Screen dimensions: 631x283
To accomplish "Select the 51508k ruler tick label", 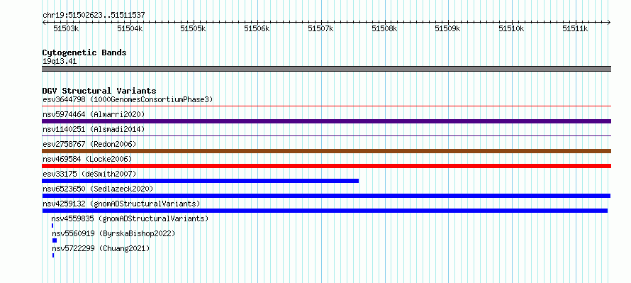I will pyautogui.click(x=384, y=29).
